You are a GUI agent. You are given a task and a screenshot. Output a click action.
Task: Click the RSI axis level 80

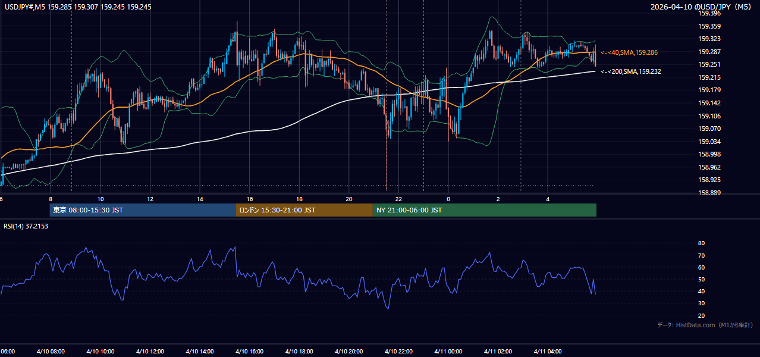702,243
